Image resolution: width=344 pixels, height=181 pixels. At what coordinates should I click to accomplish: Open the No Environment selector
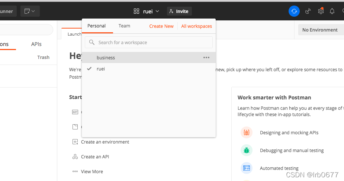(321, 30)
